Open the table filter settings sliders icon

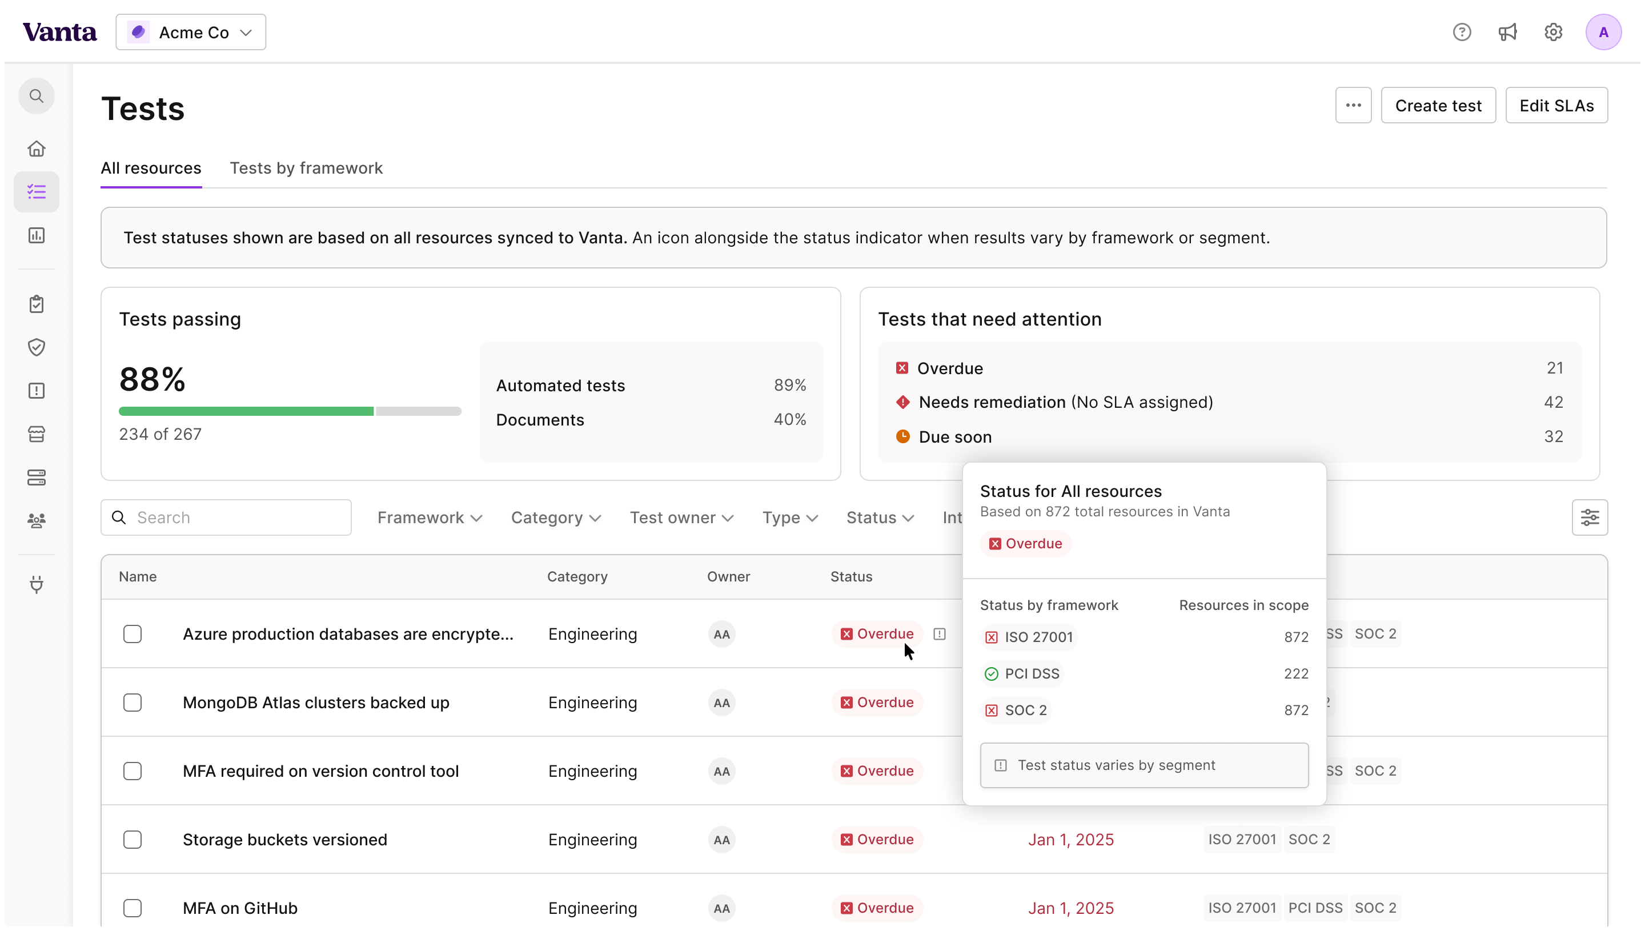[x=1590, y=517]
